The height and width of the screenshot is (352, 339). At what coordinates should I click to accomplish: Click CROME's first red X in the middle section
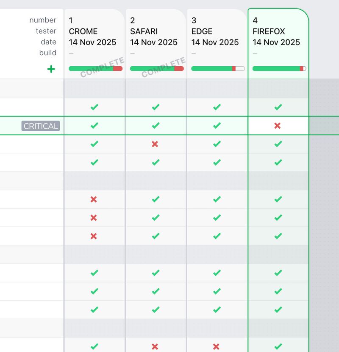pyautogui.click(x=94, y=199)
